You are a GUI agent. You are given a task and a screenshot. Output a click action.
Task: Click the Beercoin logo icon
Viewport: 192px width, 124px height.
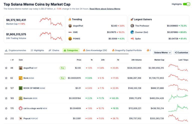tap(20, 98)
